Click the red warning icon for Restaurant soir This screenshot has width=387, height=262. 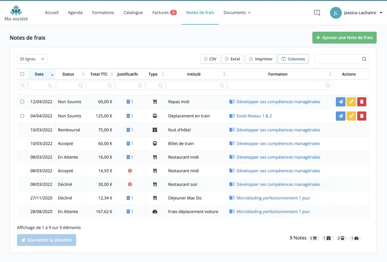130,184
